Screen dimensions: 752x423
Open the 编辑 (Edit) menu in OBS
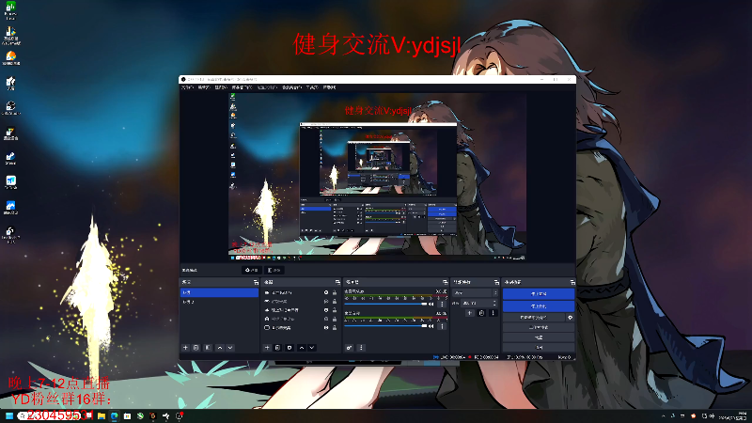tap(204, 87)
